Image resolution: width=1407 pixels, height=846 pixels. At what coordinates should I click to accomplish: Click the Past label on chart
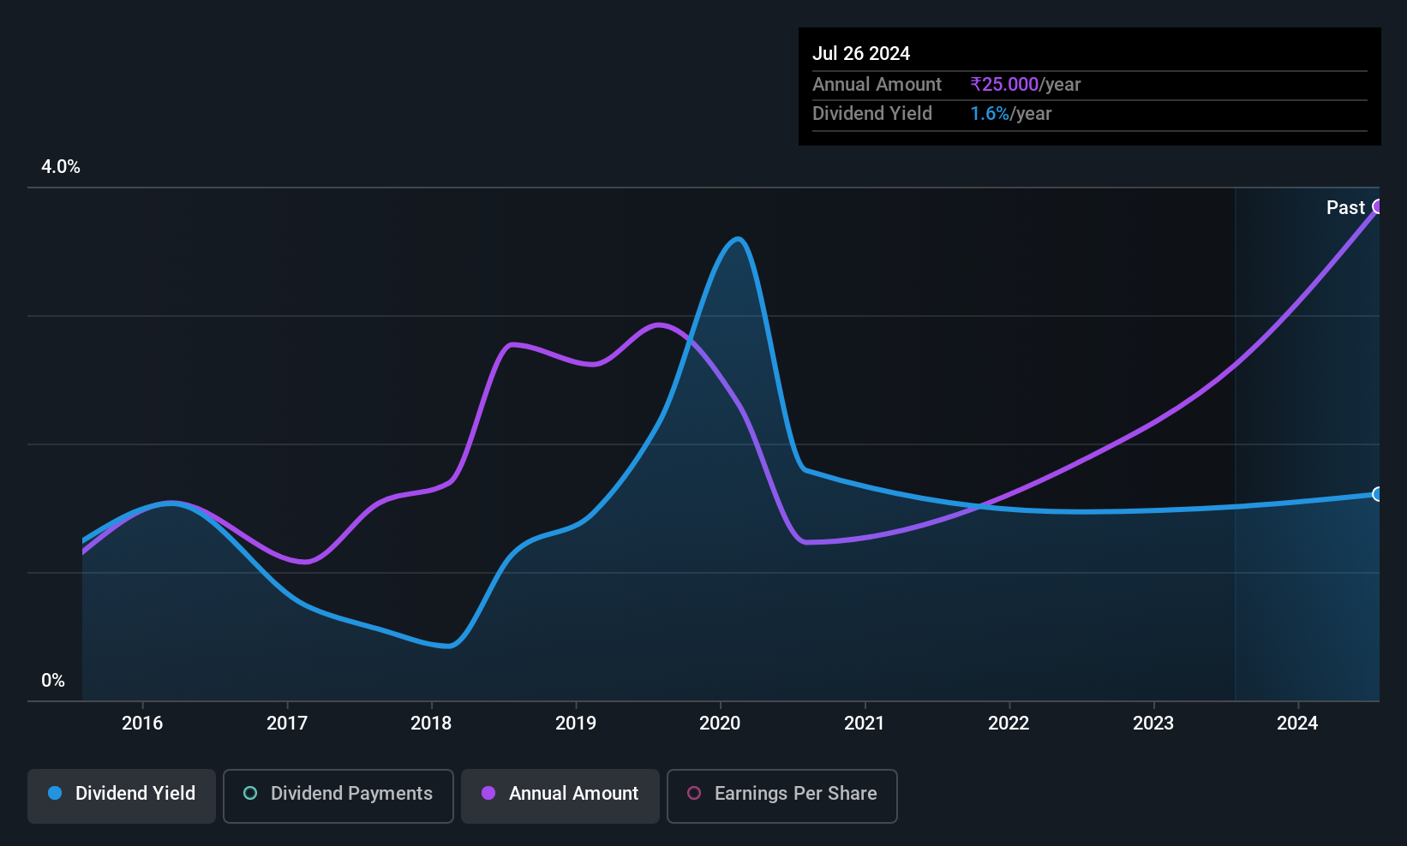pos(1345,208)
